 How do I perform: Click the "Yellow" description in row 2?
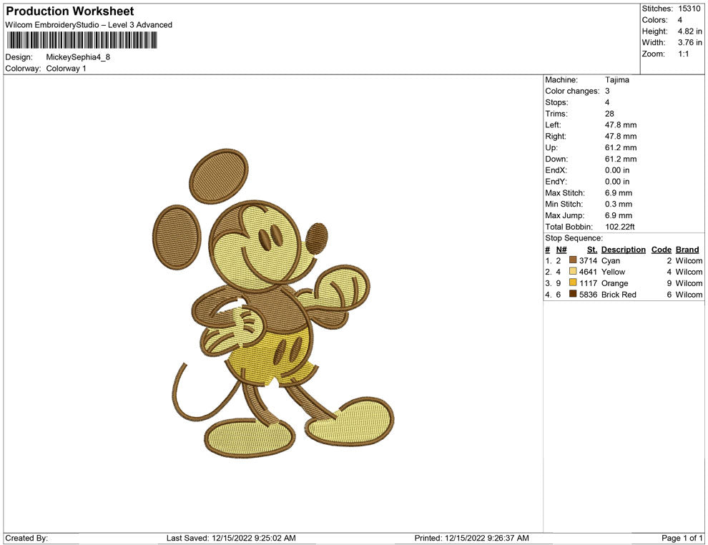pyautogui.click(x=613, y=272)
